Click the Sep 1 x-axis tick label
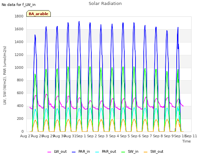The height and width of the screenshot is (158, 211). [x=81, y=136]
